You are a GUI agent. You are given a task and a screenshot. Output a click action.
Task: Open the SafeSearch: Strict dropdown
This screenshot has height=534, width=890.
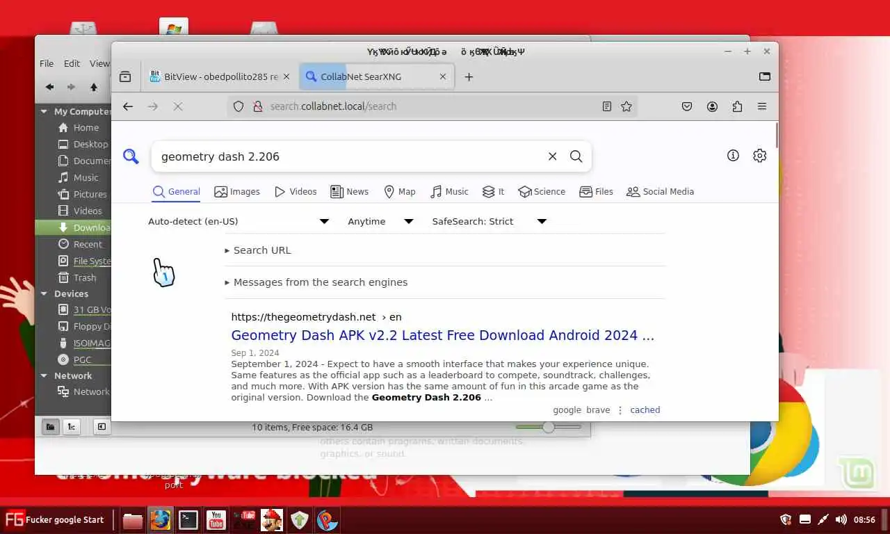pyautogui.click(x=489, y=221)
